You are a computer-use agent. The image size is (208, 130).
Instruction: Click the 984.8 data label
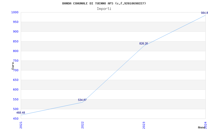[204, 13]
